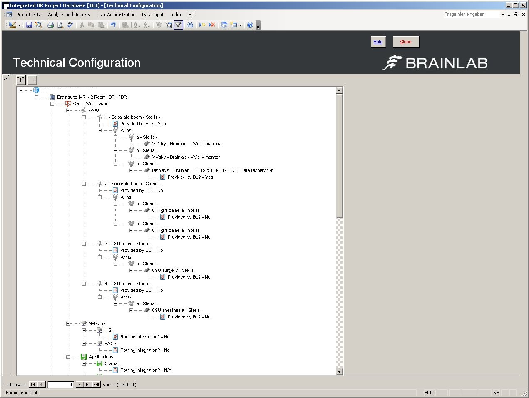Click the Filter By Selection icon
This screenshot has height=398, width=529.
tap(159, 25)
